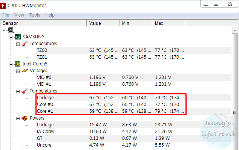This screenshot has height=150, width=239.
Task: Close the HWMonitor window
Action: [x=230, y=4]
